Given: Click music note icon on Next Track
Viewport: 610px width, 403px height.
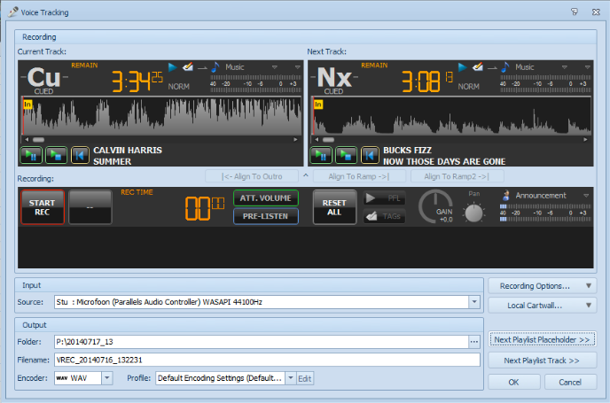Looking at the screenshot, I should (x=505, y=67).
